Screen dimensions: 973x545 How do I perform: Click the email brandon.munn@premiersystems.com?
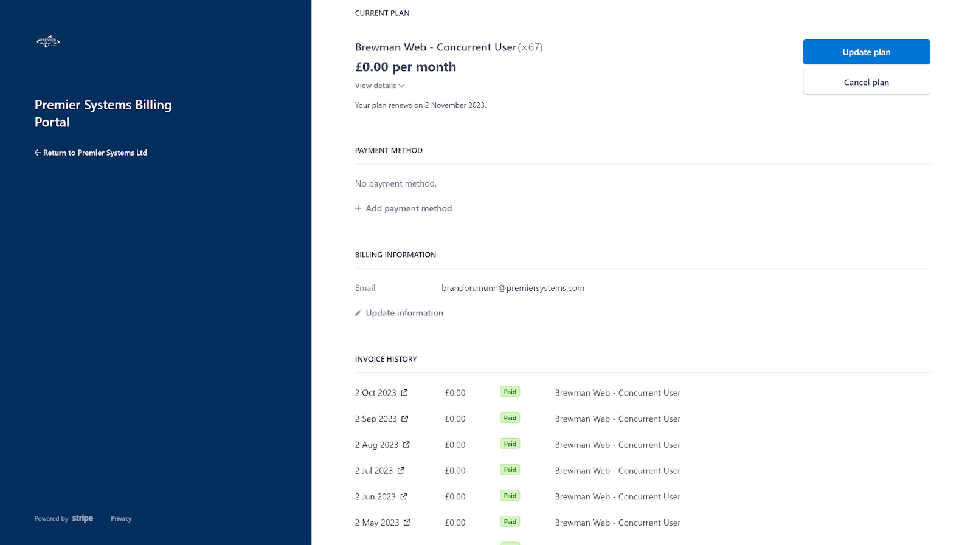[x=513, y=288]
